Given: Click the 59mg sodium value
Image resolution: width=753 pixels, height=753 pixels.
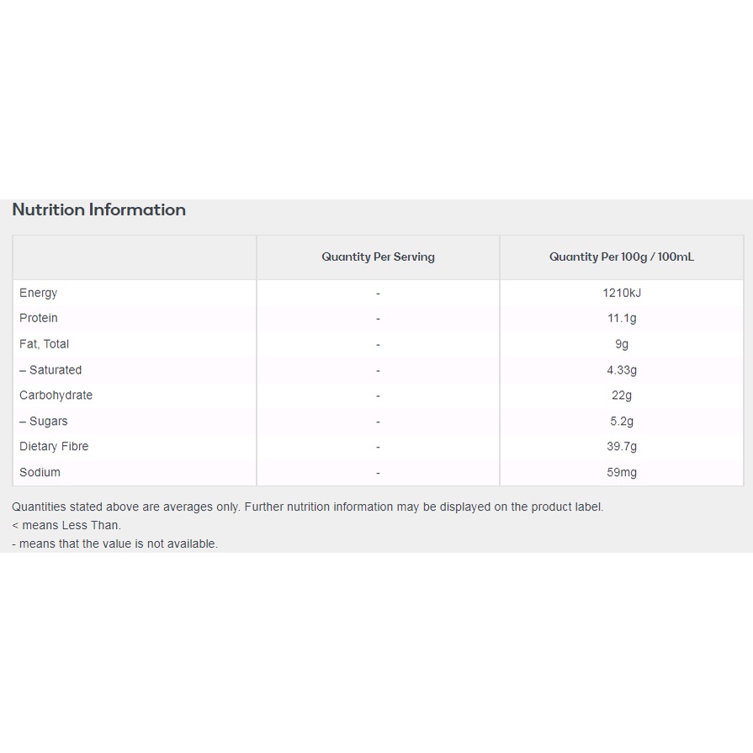Looking at the screenshot, I should pyautogui.click(x=622, y=473).
